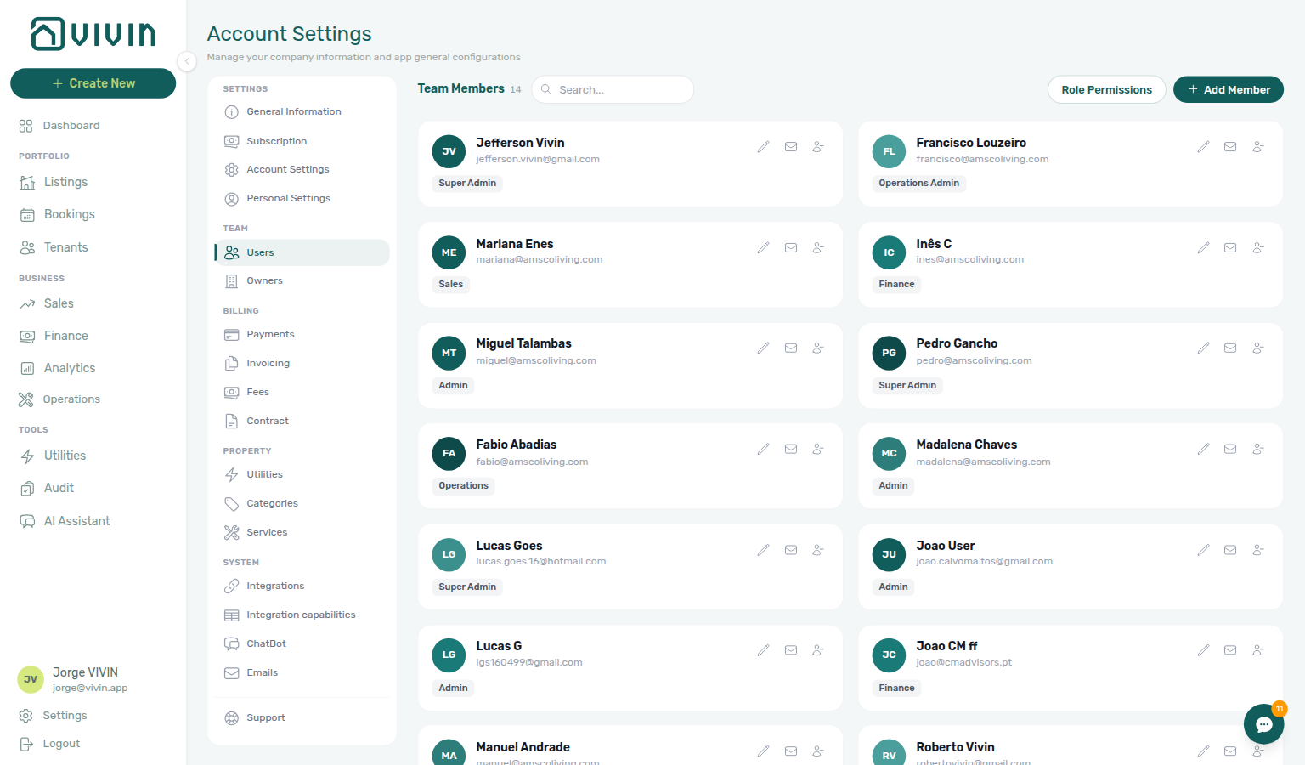Open Payments under Billing

(x=302, y=334)
